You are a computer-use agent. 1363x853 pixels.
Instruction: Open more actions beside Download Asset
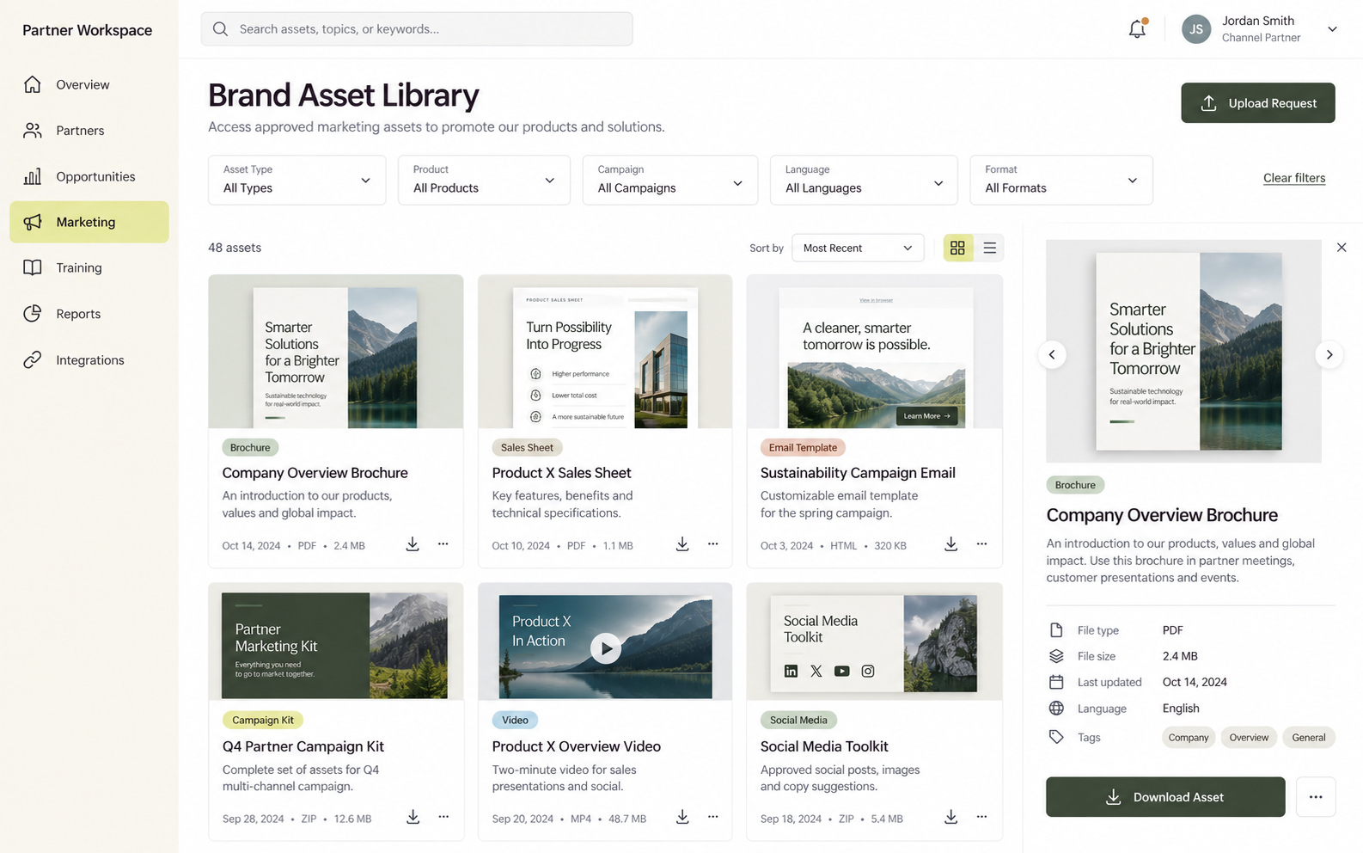[x=1316, y=797]
